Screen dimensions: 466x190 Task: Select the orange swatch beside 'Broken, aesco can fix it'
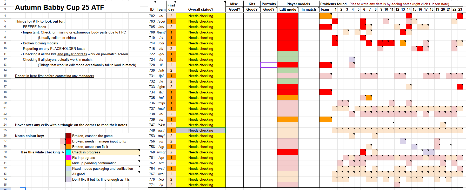69,147
